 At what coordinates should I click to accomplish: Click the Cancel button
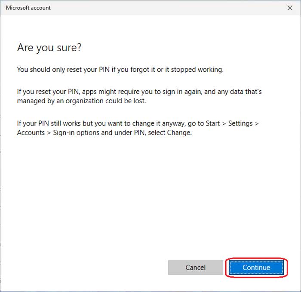[195, 267]
